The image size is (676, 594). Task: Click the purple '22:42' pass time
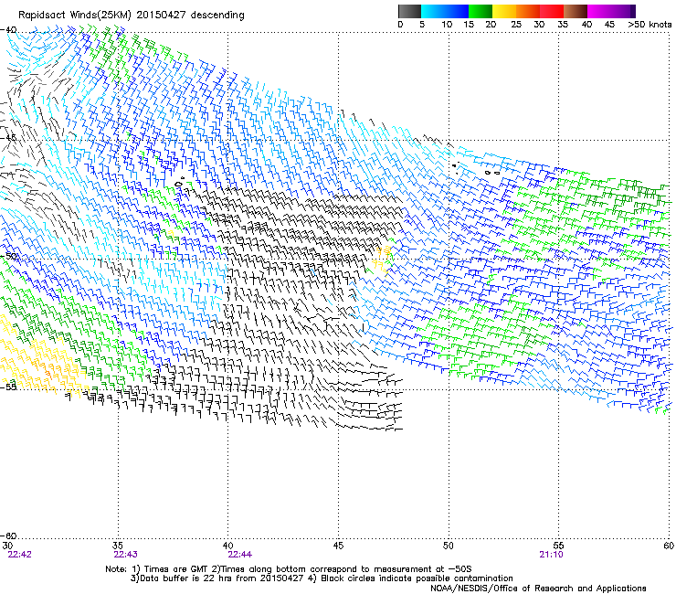point(19,555)
